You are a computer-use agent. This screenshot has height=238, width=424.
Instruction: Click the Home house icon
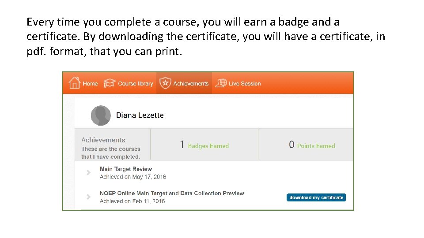click(74, 83)
